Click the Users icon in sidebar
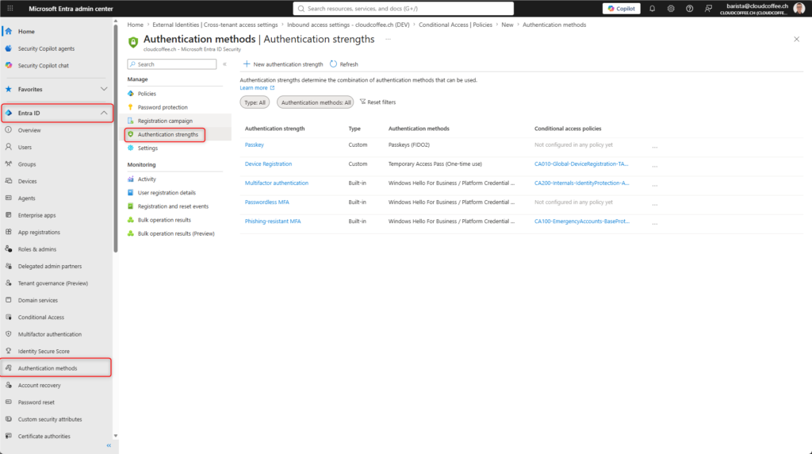Viewport: 812px width, 454px height. (x=8, y=147)
